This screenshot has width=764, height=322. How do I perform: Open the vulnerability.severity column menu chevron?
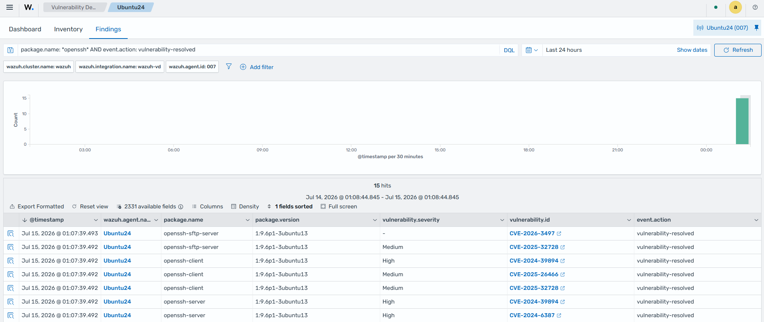tap(502, 220)
